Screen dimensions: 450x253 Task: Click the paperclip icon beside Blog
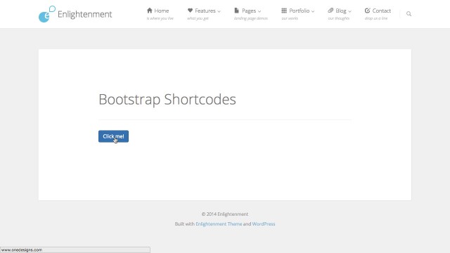tap(330, 11)
